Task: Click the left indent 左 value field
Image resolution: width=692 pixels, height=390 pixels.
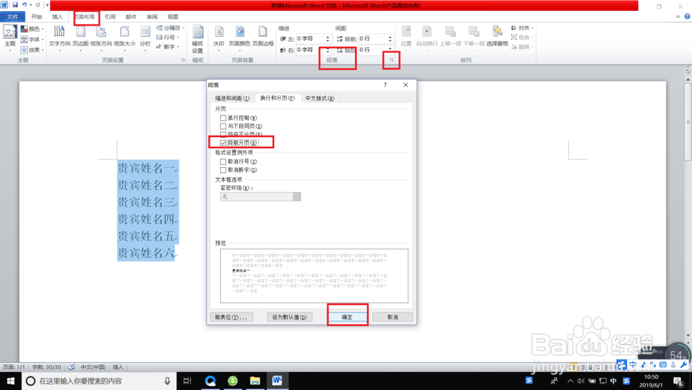Action: [311, 39]
